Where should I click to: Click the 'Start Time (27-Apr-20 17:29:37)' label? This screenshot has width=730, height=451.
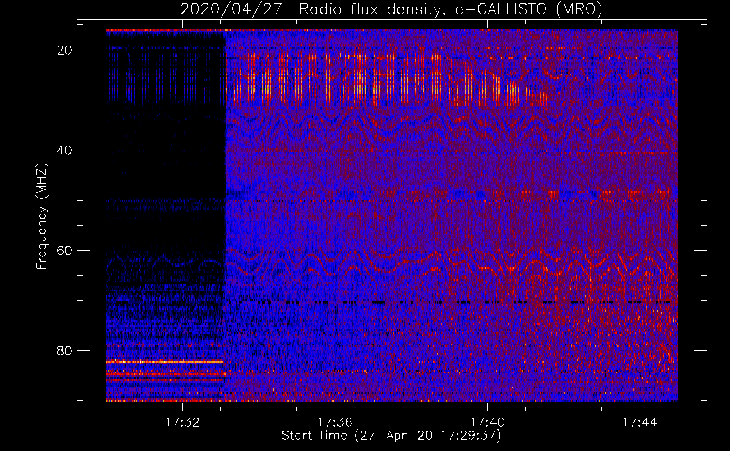(x=391, y=436)
